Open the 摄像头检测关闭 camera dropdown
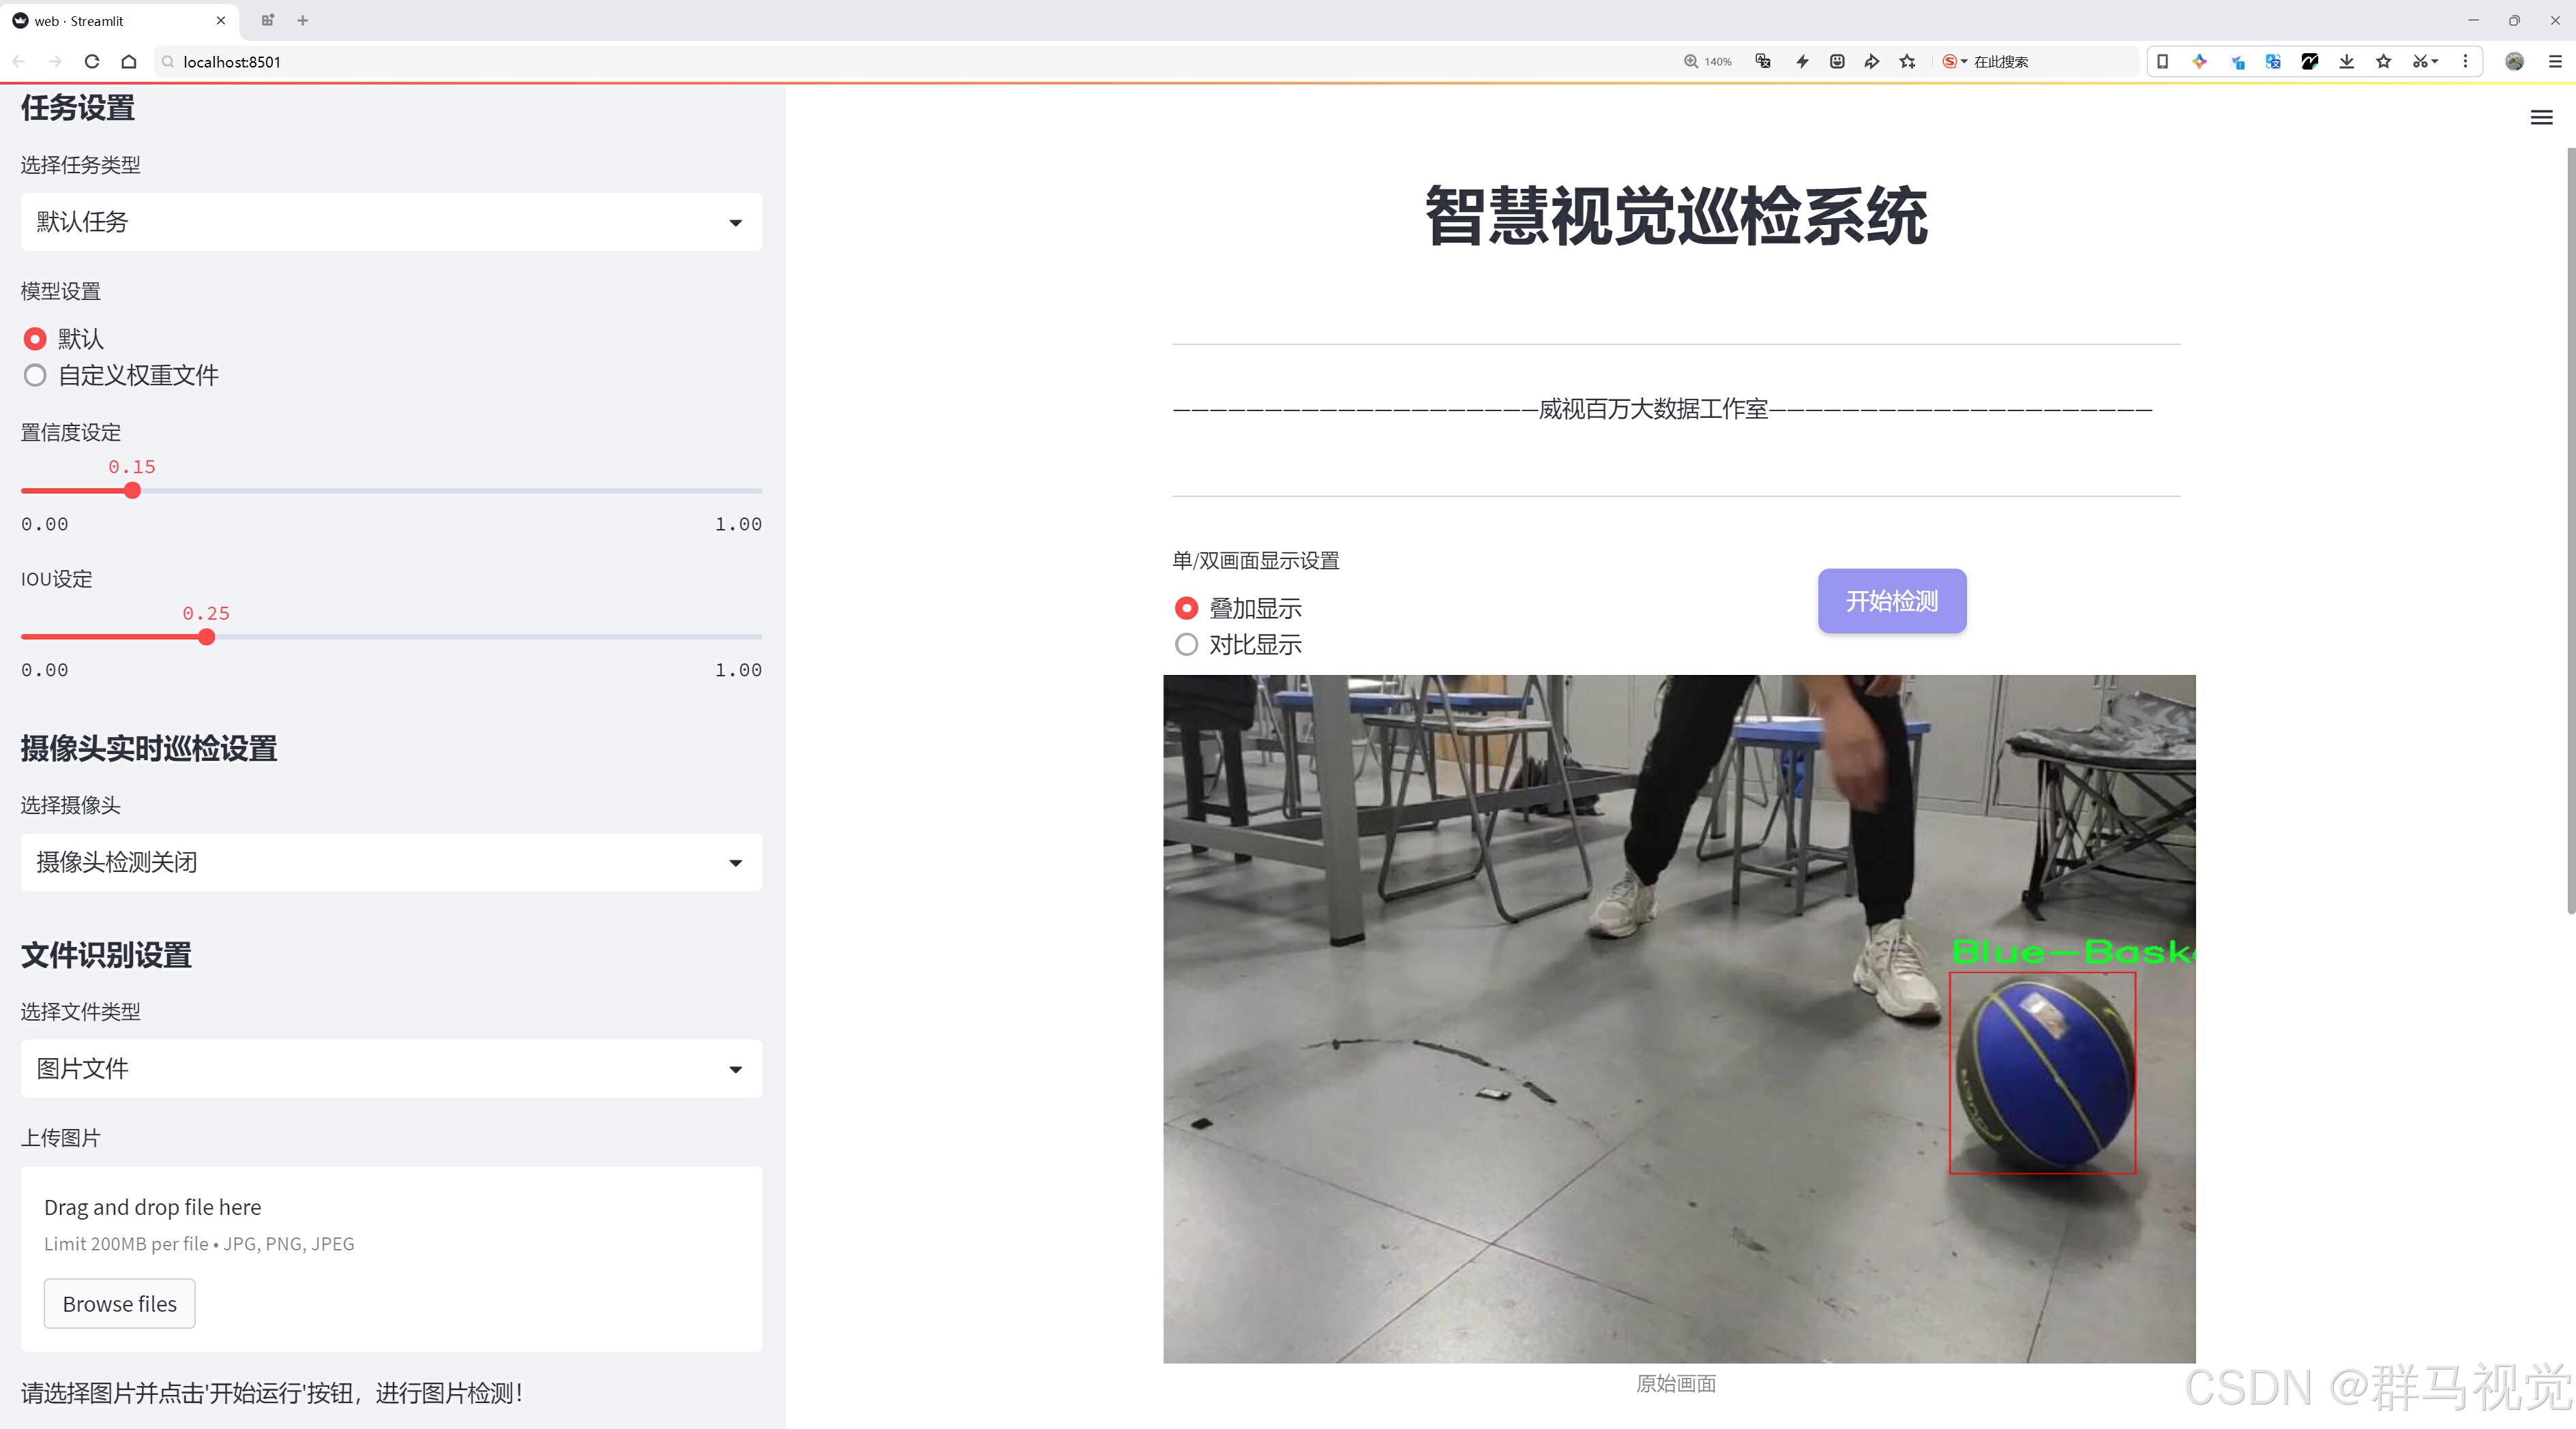 (x=391, y=862)
